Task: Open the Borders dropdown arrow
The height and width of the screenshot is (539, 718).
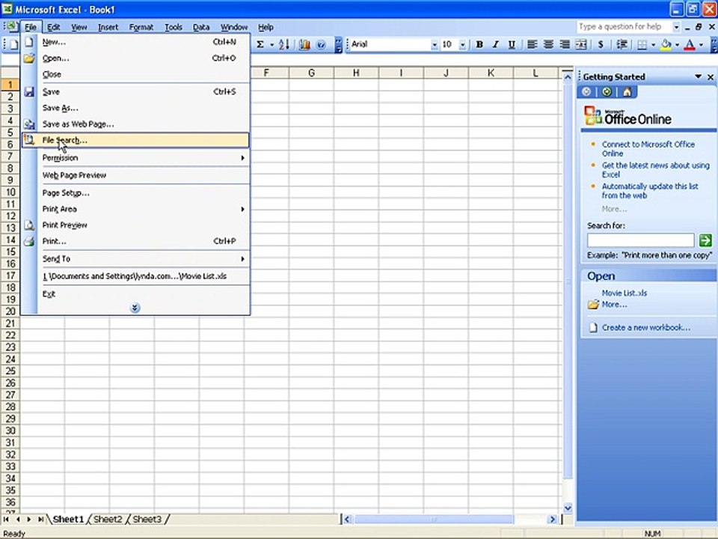Action: [653, 44]
